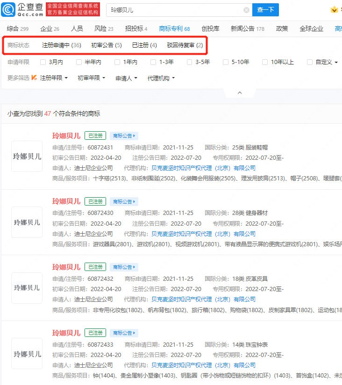
Task: Select applicant 迪士尼企业公司 in 60872430 result
Action: click(x=93, y=234)
